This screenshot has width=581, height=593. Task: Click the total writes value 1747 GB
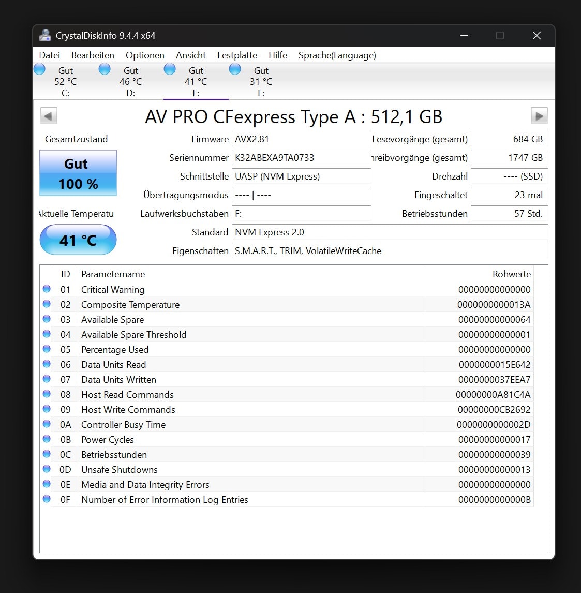point(509,158)
